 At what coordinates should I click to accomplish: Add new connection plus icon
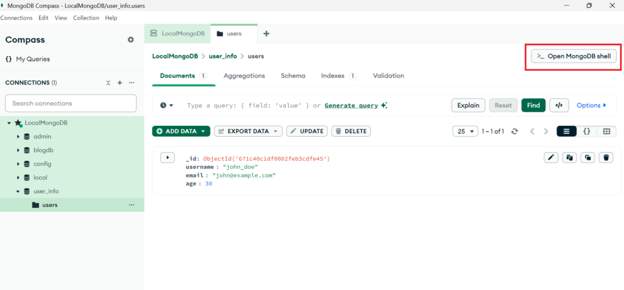120,83
